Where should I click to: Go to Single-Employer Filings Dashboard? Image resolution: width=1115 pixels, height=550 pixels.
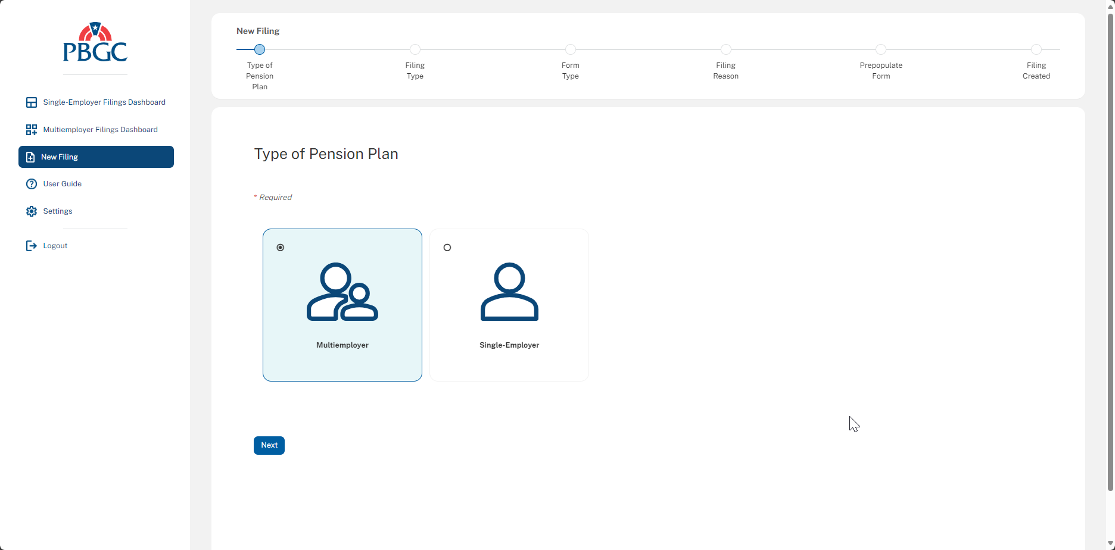point(104,102)
